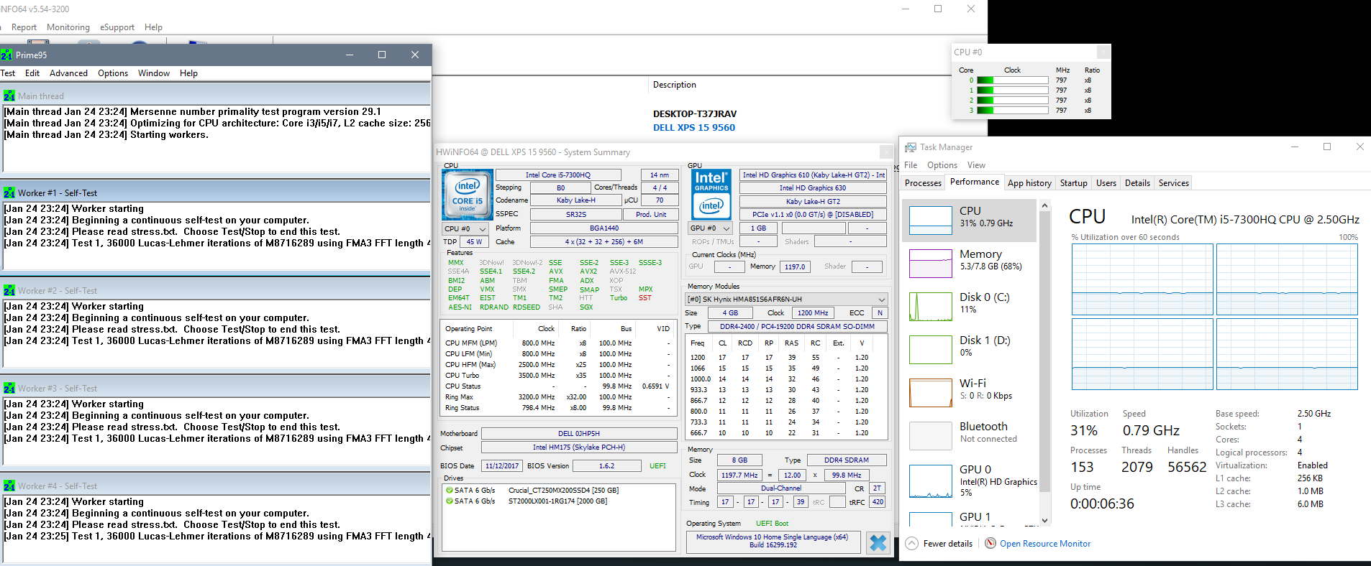This screenshot has width=1371, height=566.
Task: Switch to the App history tab
Action: (1029, 183)
